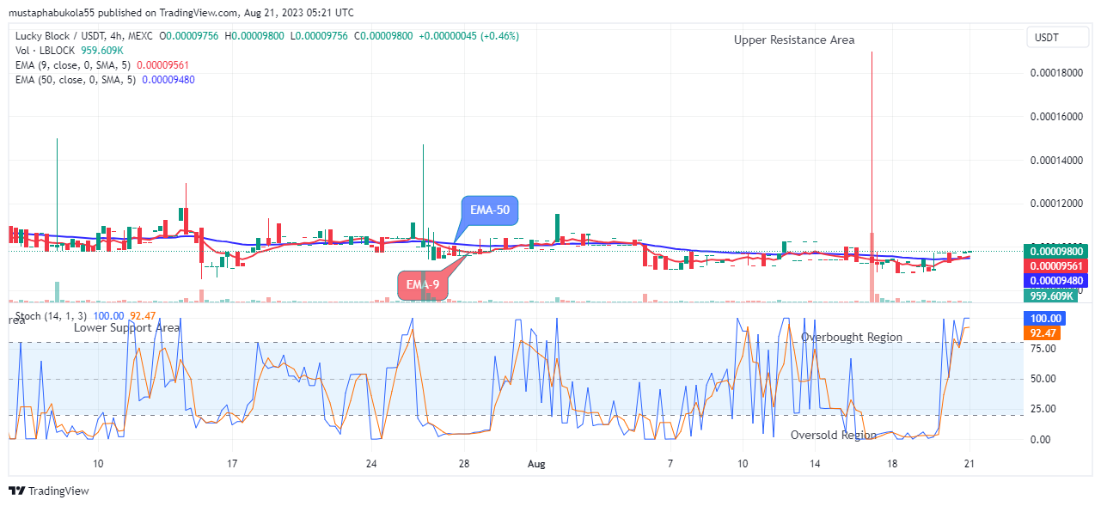
Task: Click the 25.00 stochastic axis label
Action: tap(1043, 409)
